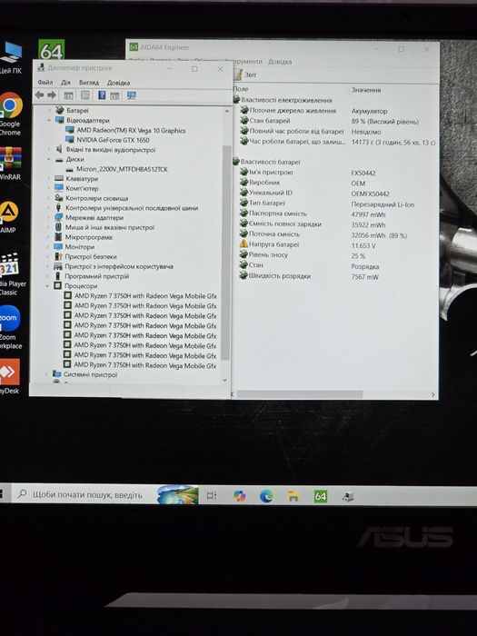Image resolution: width=477 pixels, height=636 pixels.
Task: Collapse the Процесори tree node
Action: point(47,286)
